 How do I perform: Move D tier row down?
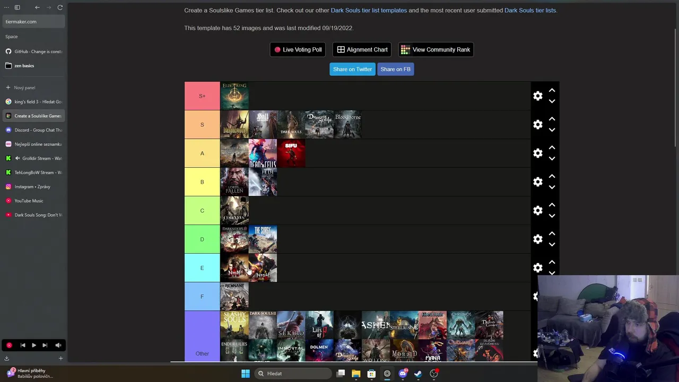[552, 245]
